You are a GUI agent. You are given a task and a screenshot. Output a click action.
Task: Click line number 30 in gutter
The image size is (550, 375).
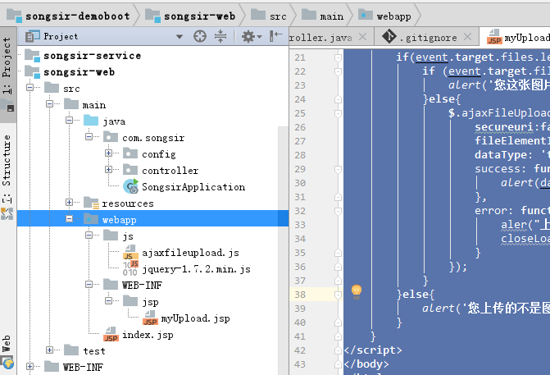click(x=300, y=183)
